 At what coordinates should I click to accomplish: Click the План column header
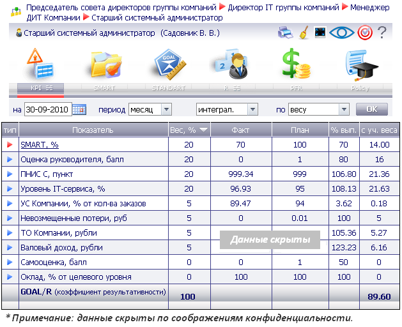300,130
